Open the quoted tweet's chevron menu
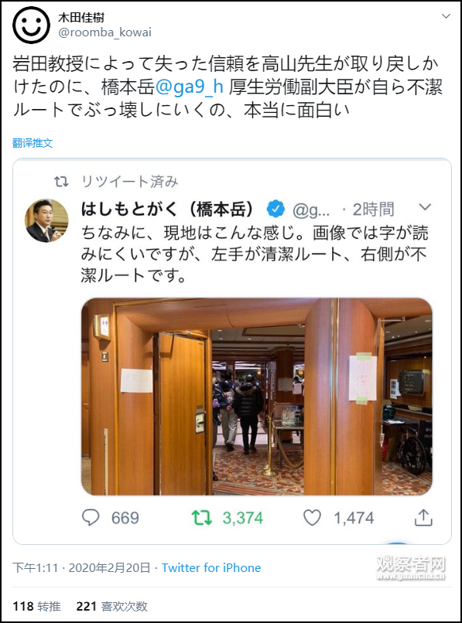462x623 pixels. [425, 207]
